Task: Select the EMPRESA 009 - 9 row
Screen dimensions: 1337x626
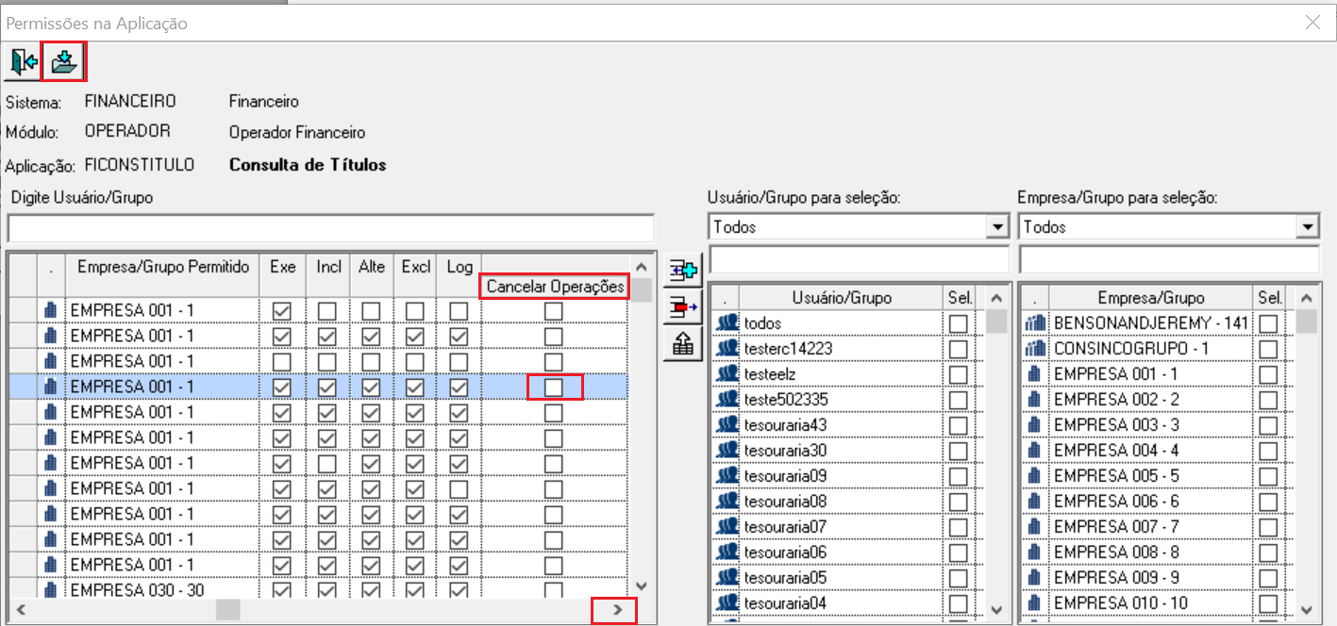Action: pos(1159,578)
